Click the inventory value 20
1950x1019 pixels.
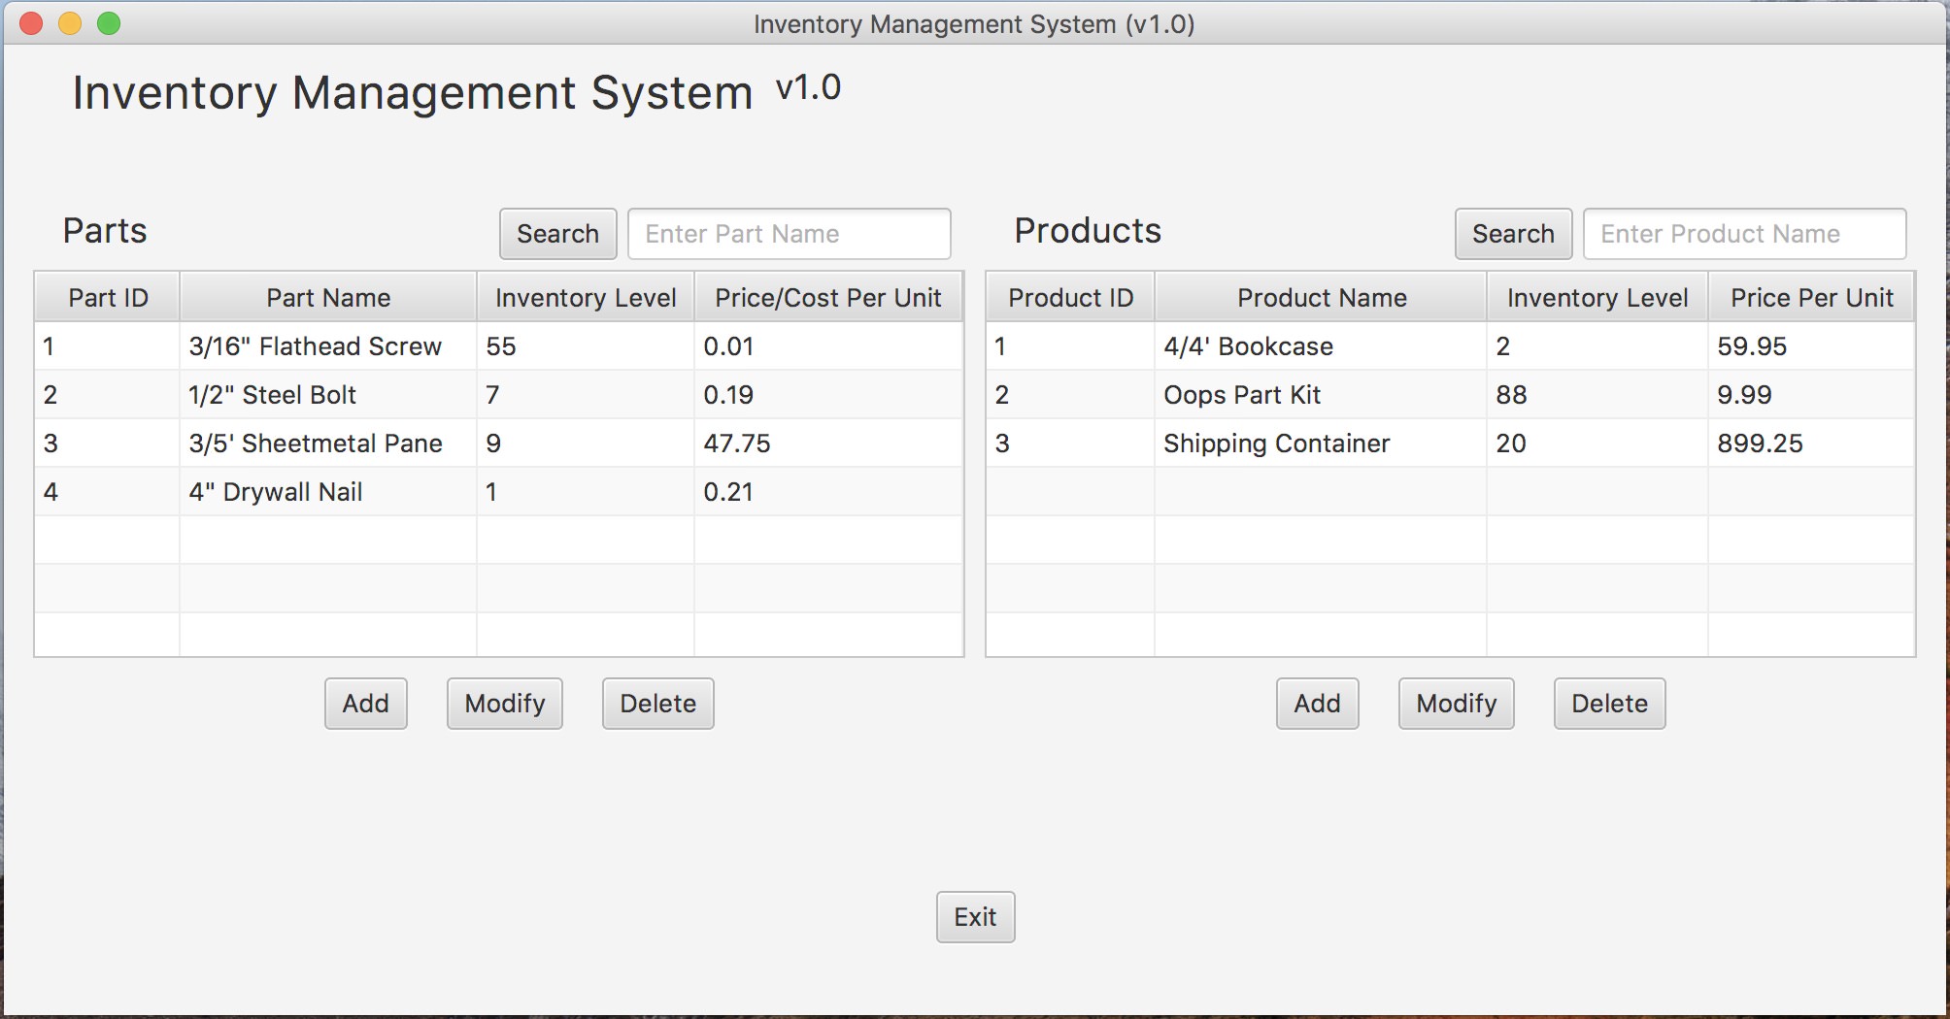click(x=1597, y=444)
